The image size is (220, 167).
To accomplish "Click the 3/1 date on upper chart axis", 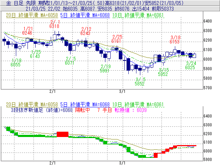I will [x=122, y=91].
